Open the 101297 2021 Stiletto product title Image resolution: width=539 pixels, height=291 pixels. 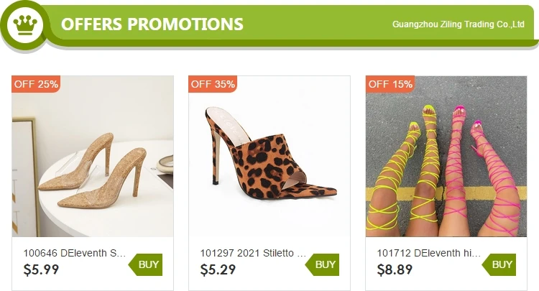coord(253,253)
